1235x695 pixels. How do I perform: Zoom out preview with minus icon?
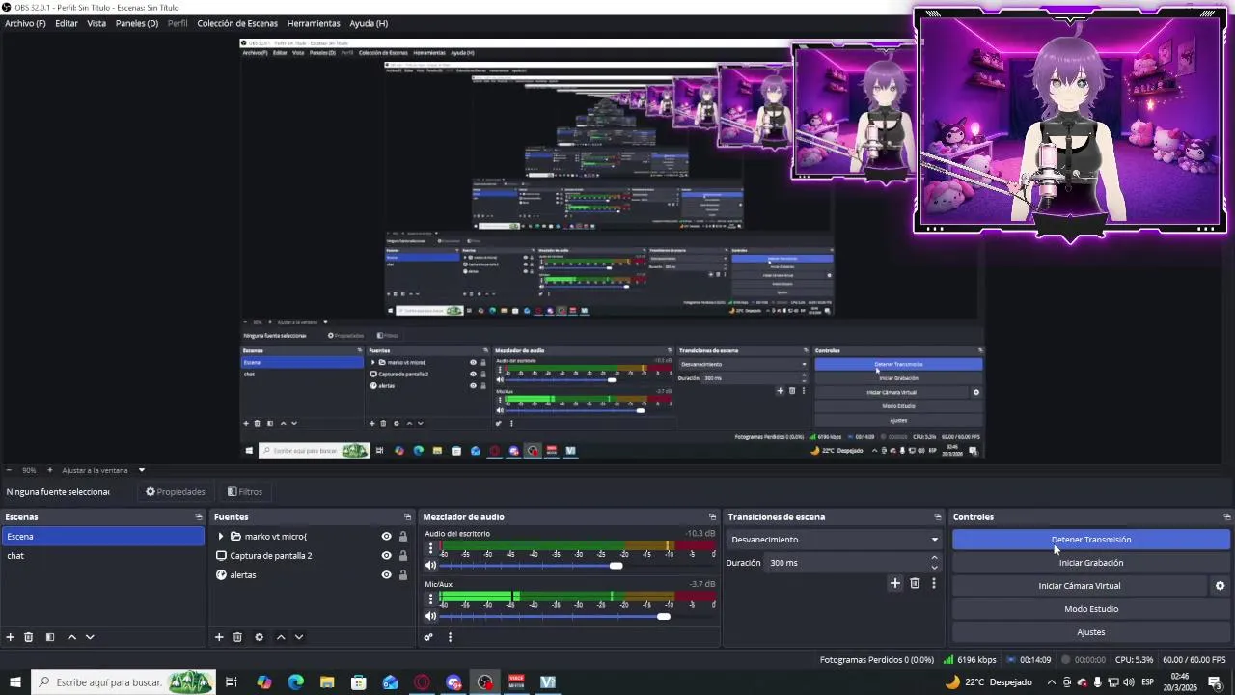point(9,470)
